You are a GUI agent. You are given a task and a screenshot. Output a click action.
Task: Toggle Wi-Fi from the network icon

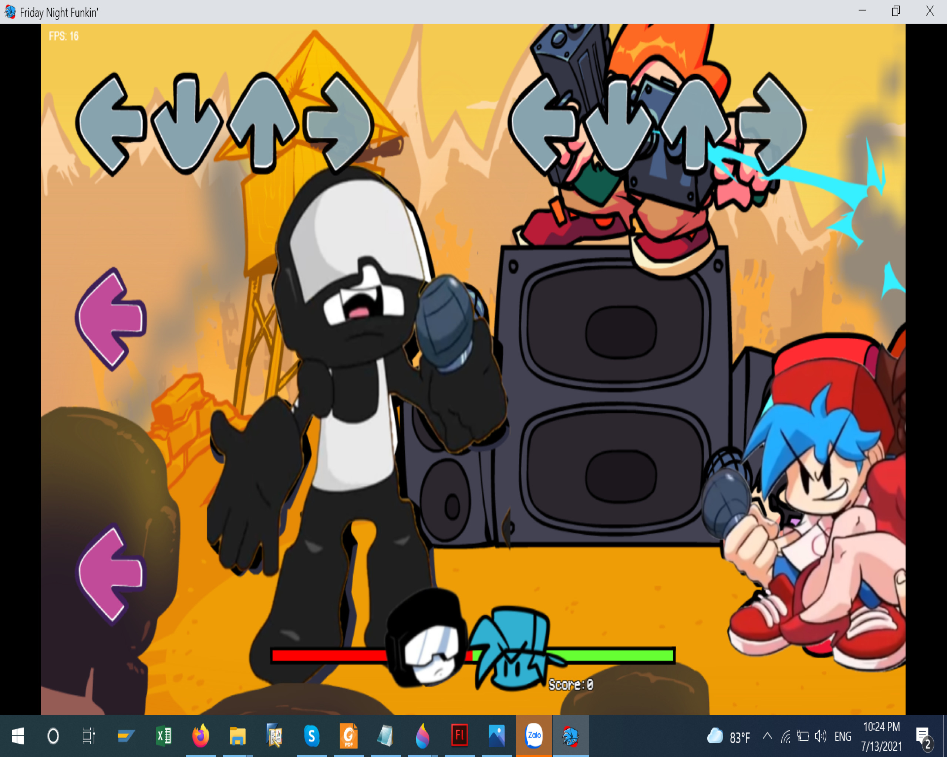(786, 736)
